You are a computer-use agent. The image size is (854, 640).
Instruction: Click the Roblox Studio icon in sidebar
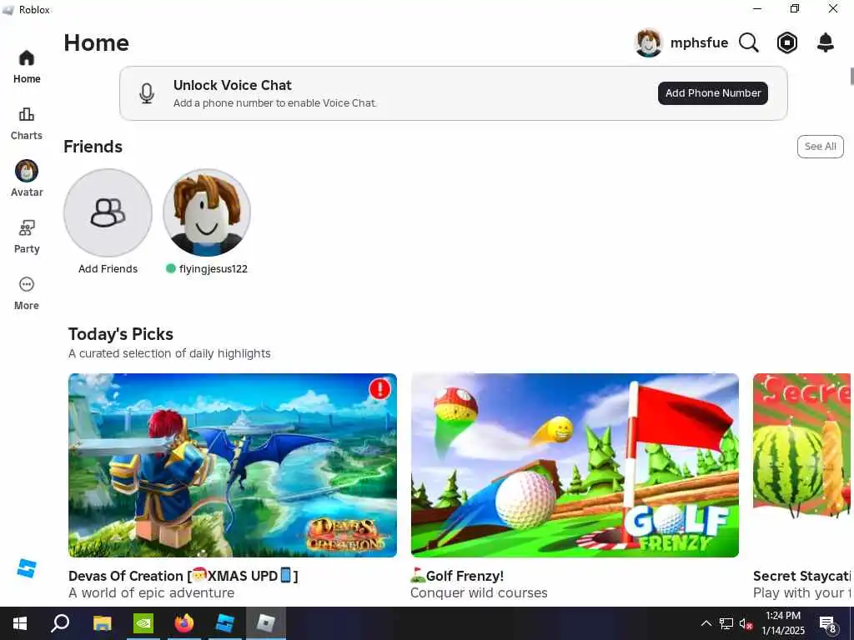[27, 568]
